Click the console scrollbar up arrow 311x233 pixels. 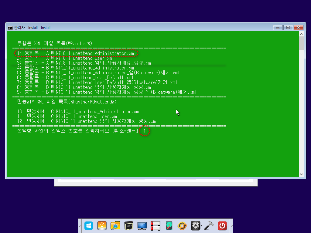(x=301, y=34)
